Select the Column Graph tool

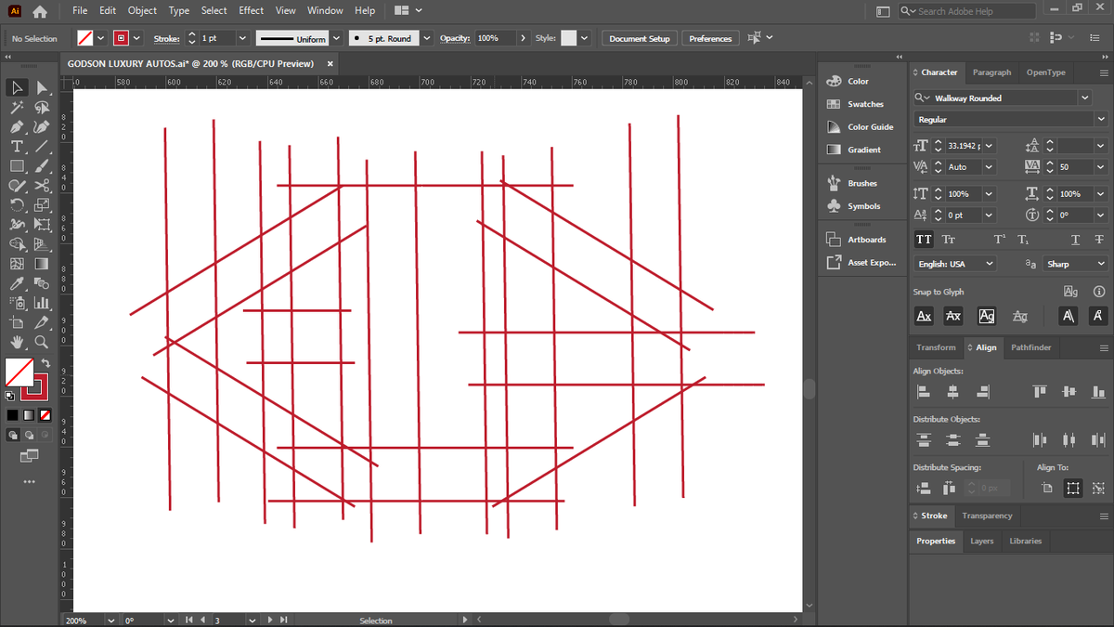(x=41, y=303)
